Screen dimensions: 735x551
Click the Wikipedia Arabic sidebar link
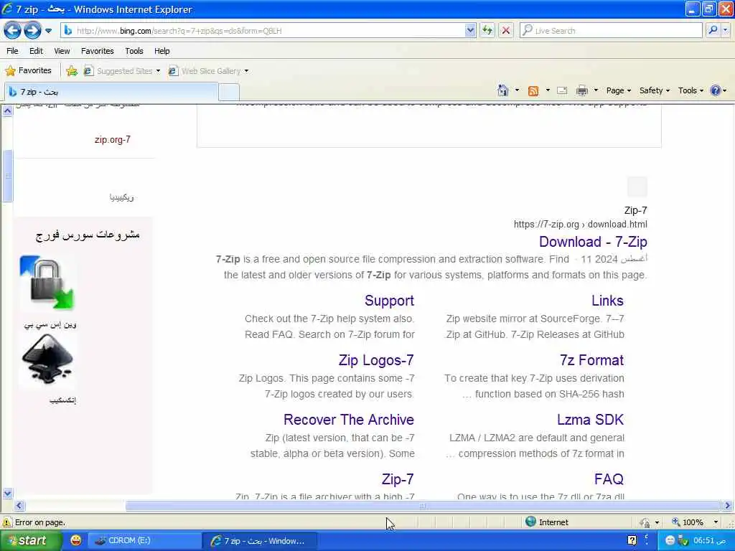pyautogui.click(x=122, y=197)
